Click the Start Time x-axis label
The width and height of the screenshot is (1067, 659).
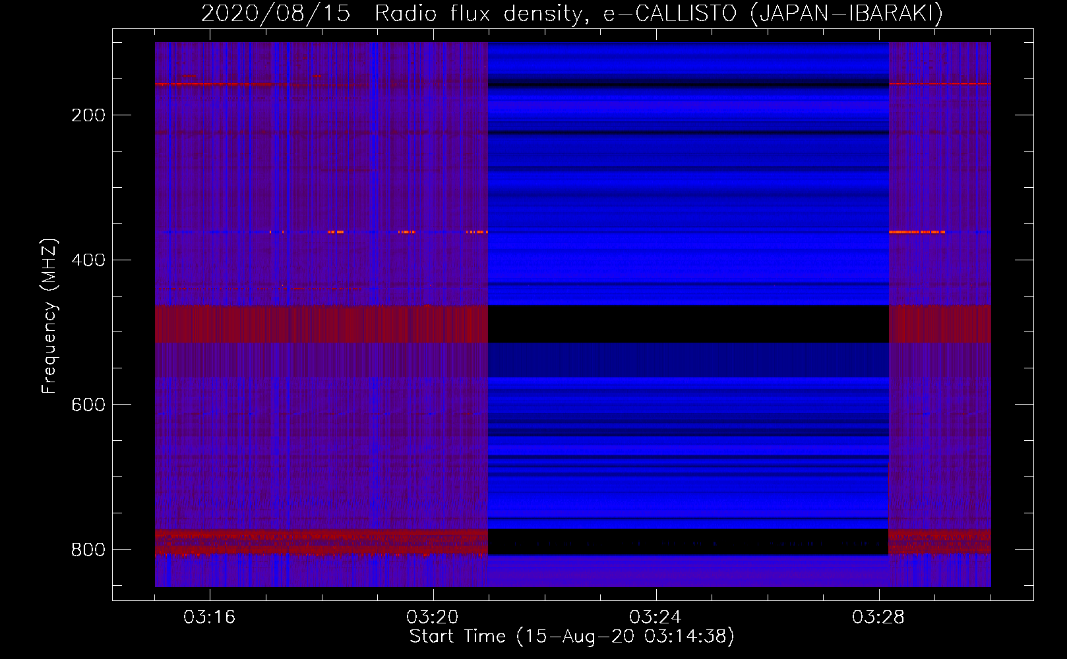[571, 637]
